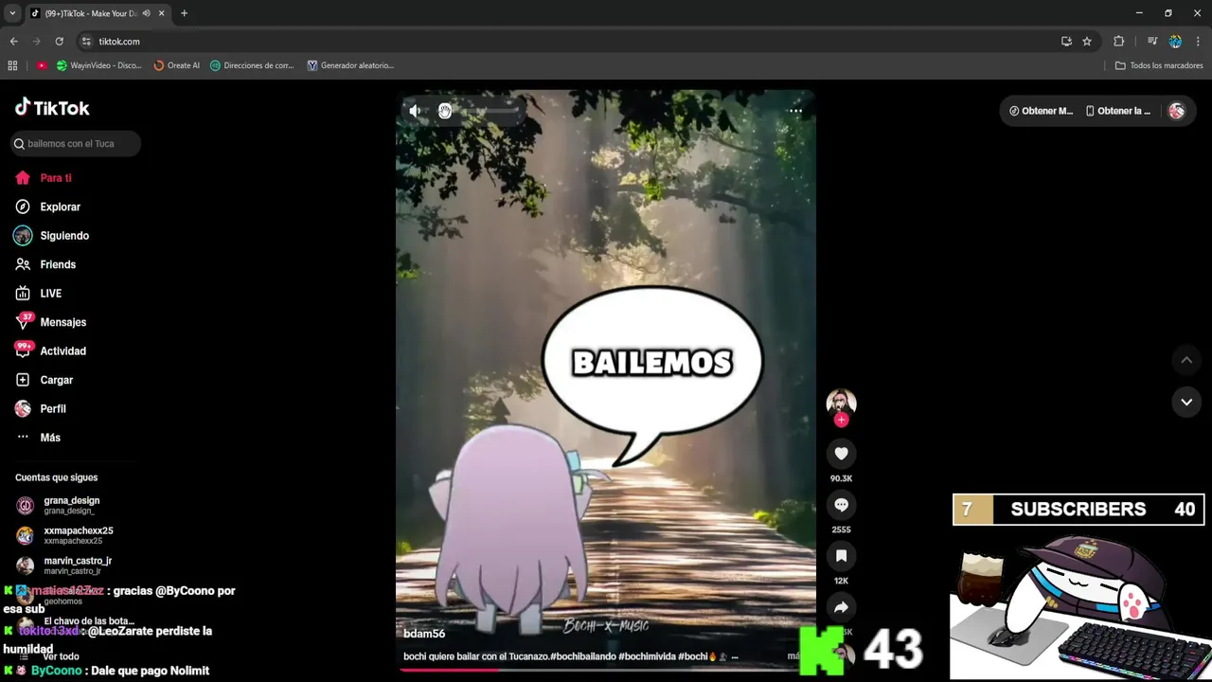Bookmark this page with star icon
Image resolution: width=1212 pixels, height=682 pixels.
pyautogui.click(x=1087, y=42)
